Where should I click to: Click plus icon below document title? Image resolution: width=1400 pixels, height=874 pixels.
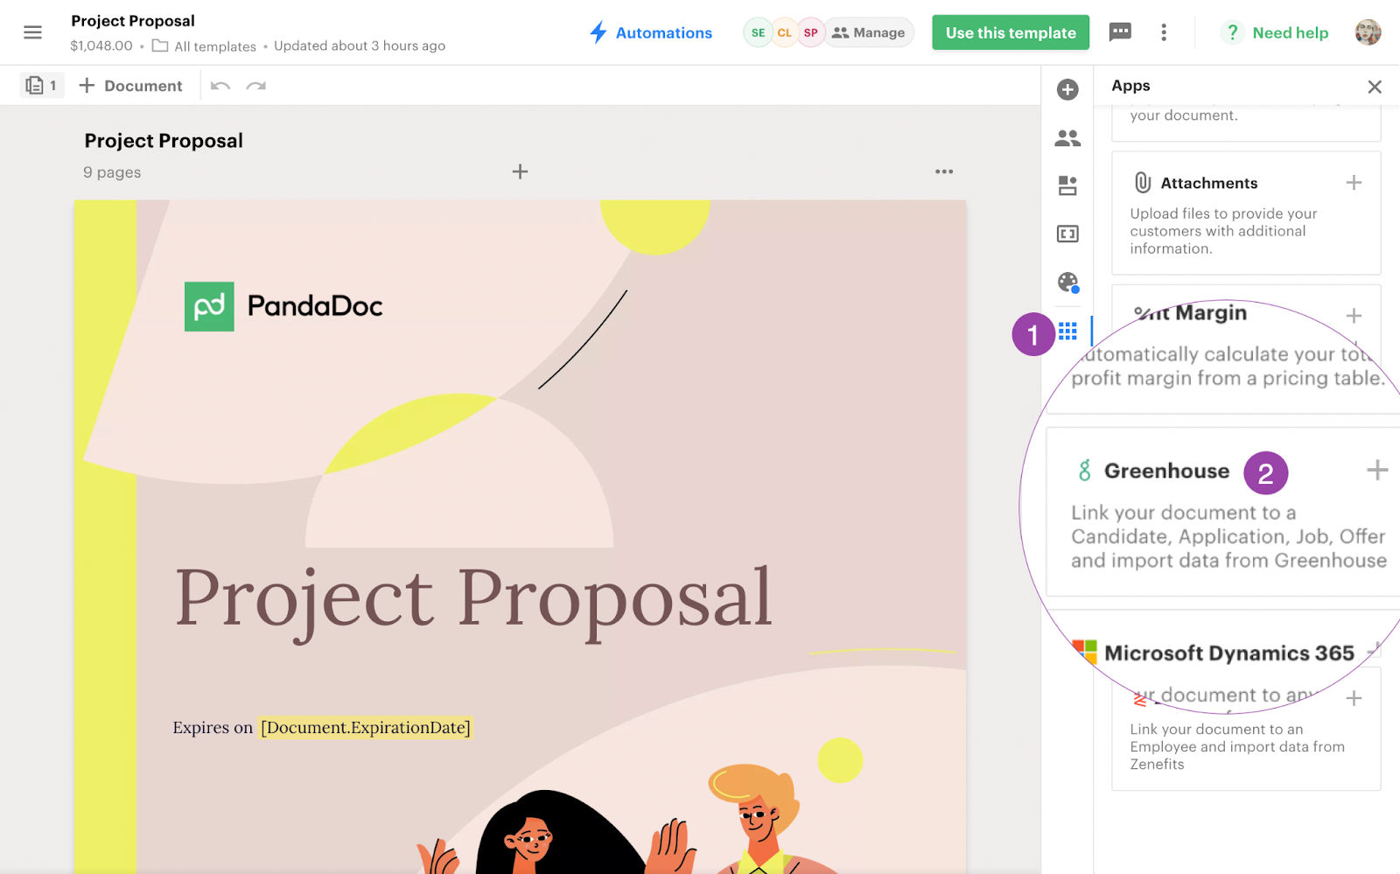click(520, 171)
